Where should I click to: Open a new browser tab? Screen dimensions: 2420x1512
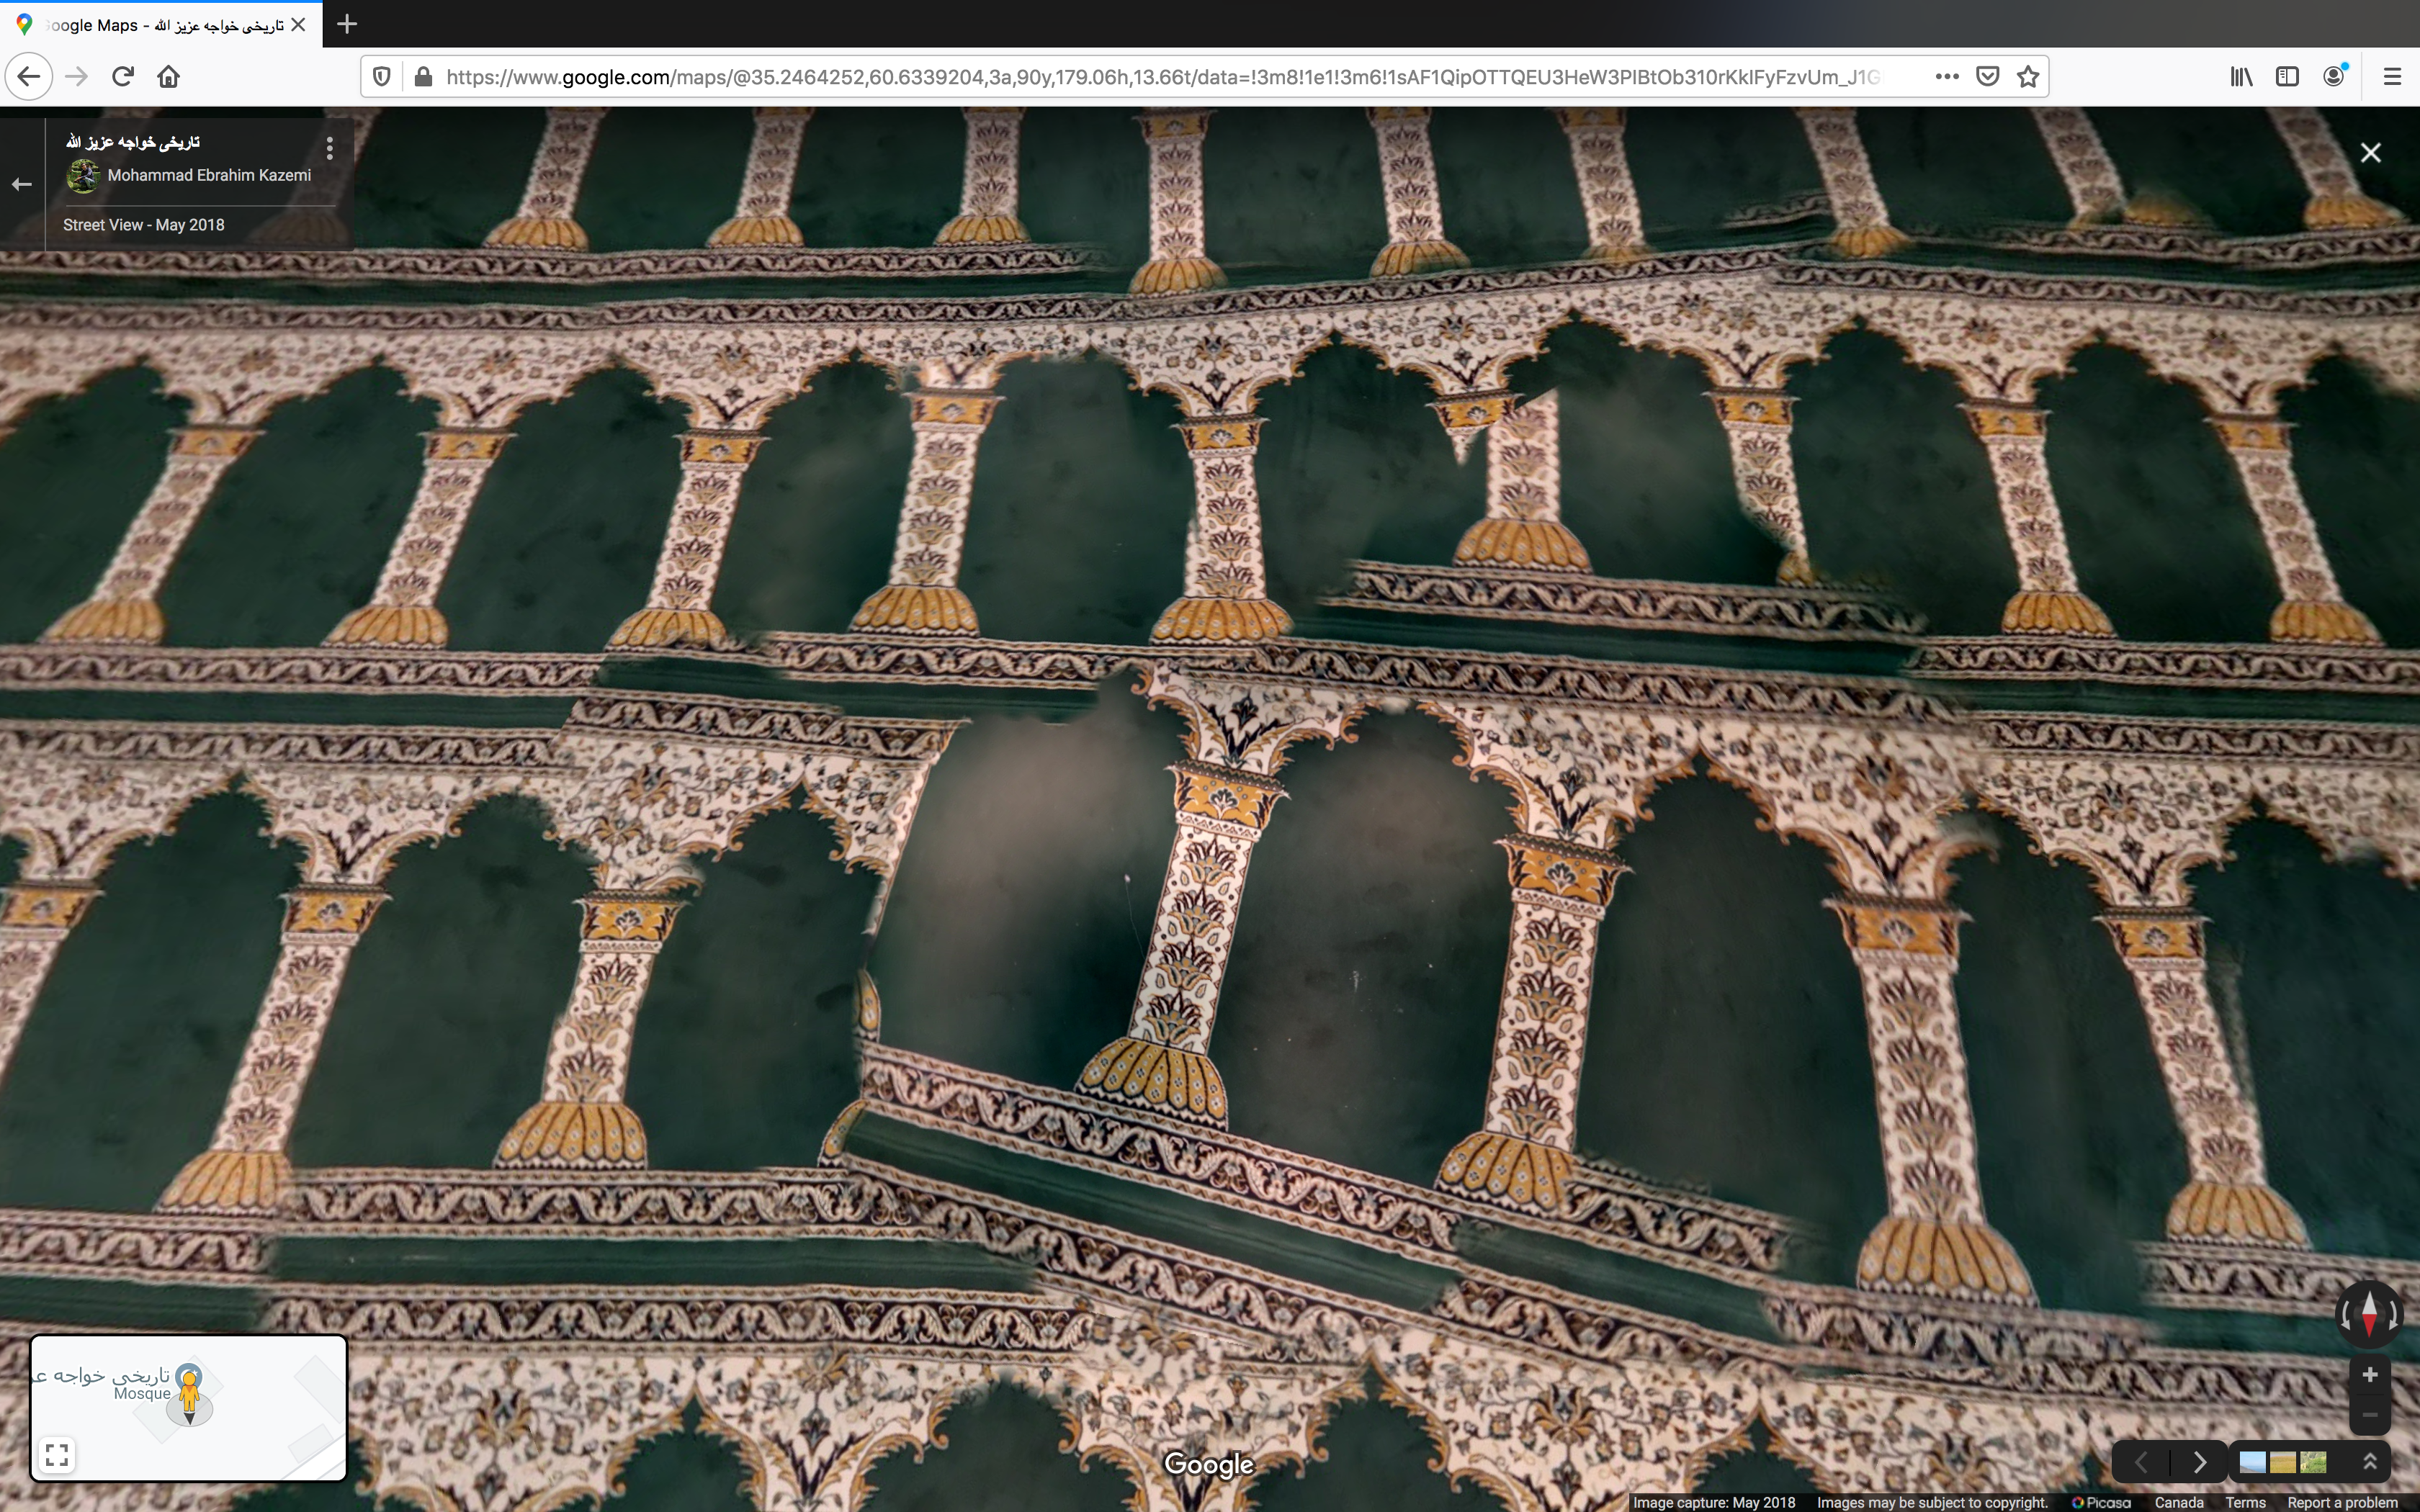tap(347, 24)
